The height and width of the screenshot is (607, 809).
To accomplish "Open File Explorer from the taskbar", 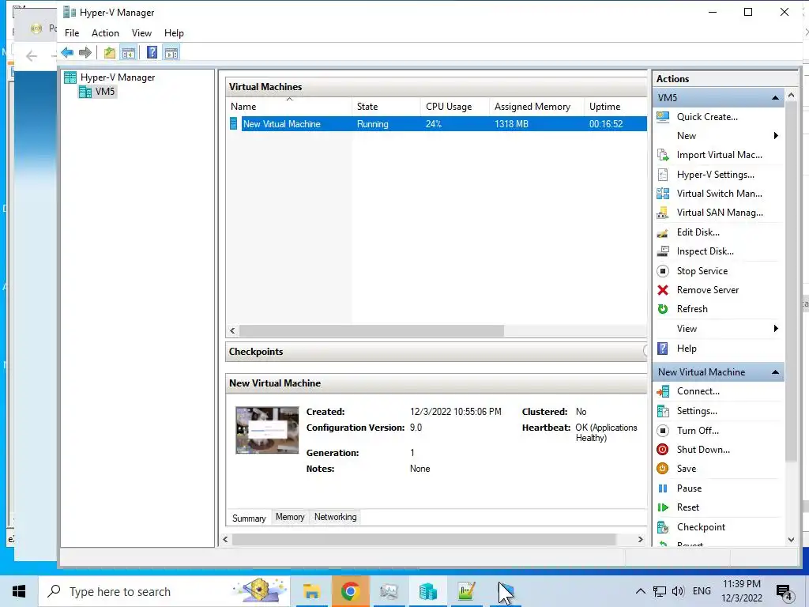I will 312,591.
